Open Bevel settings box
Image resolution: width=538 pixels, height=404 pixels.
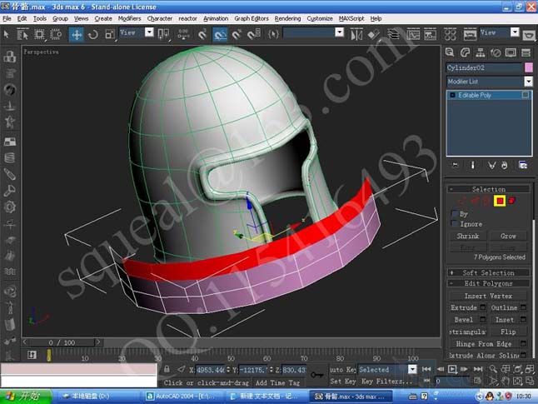tap(483, 320)
